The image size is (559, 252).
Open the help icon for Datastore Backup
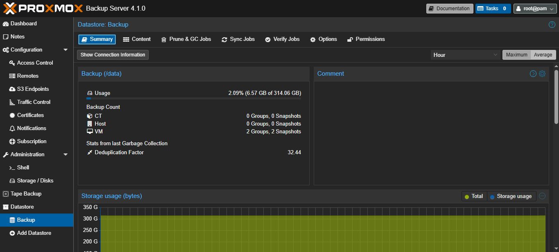[x=552, y=25]
